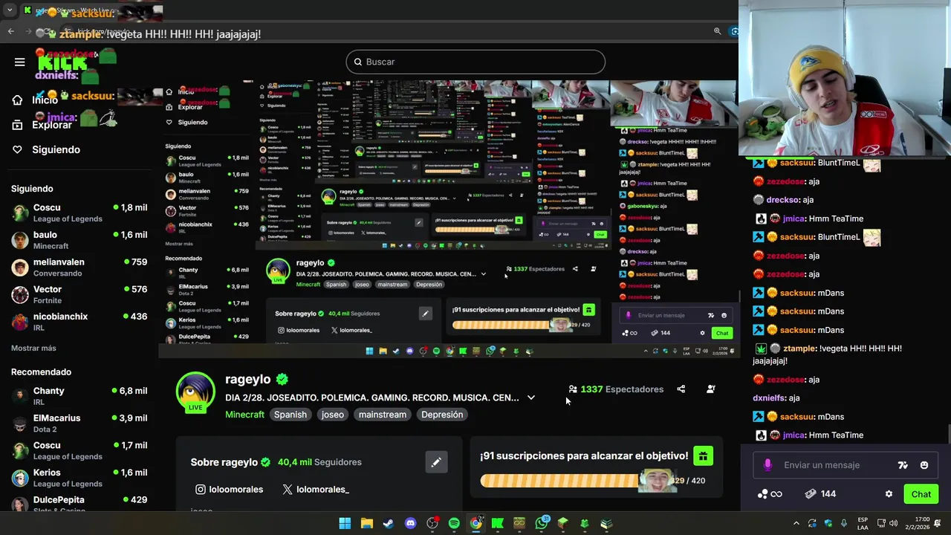951x535 pixels.
Task: Open Vector Fortnite channel
Action: [x=79, y=294]
